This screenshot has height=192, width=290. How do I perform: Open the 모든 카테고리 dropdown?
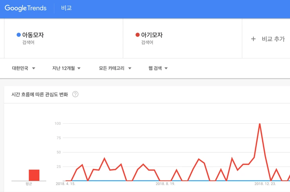(115, 68)
